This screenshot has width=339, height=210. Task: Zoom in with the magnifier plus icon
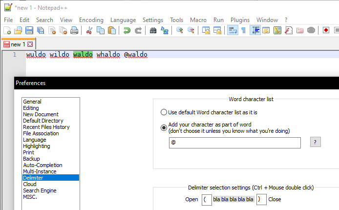coord(179,30)
